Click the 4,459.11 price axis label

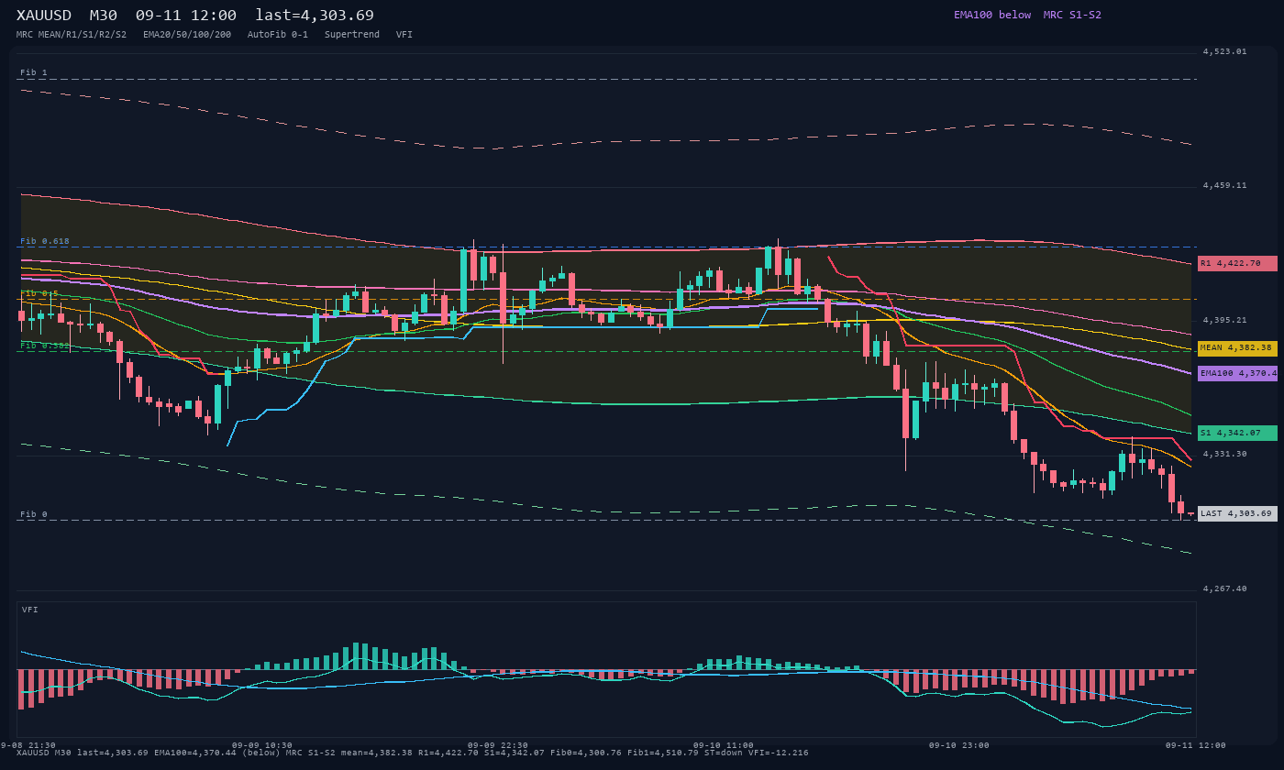[1225, 185]
